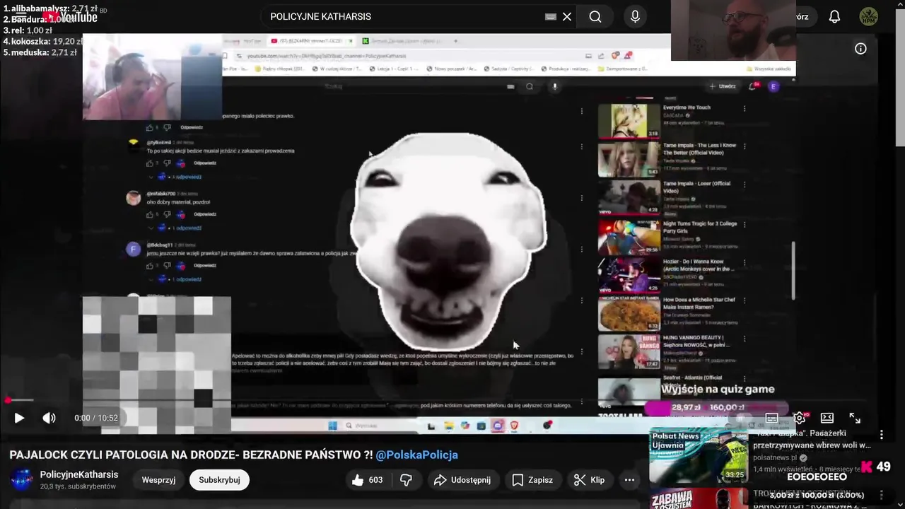Create a clip with Klip
905x509 pixels.
click(589, 480)
